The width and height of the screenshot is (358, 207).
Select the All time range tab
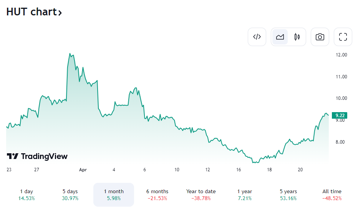click(x=332, y=195)
